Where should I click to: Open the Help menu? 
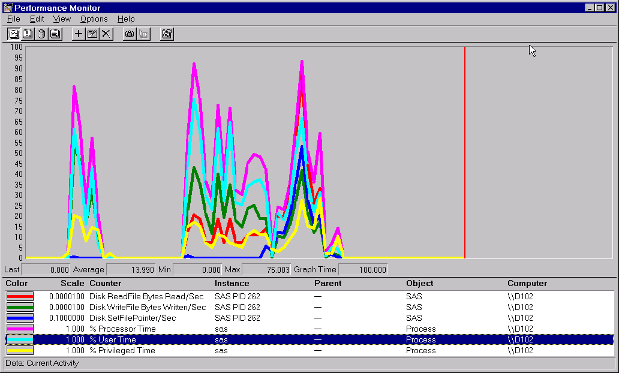pos(126,19)
